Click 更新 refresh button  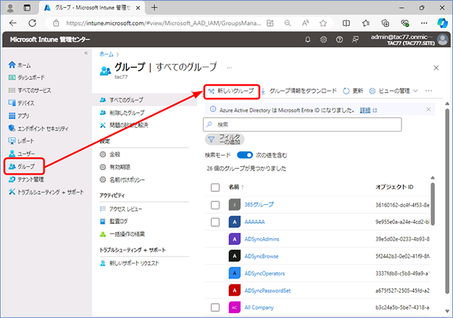pos(353,91)
